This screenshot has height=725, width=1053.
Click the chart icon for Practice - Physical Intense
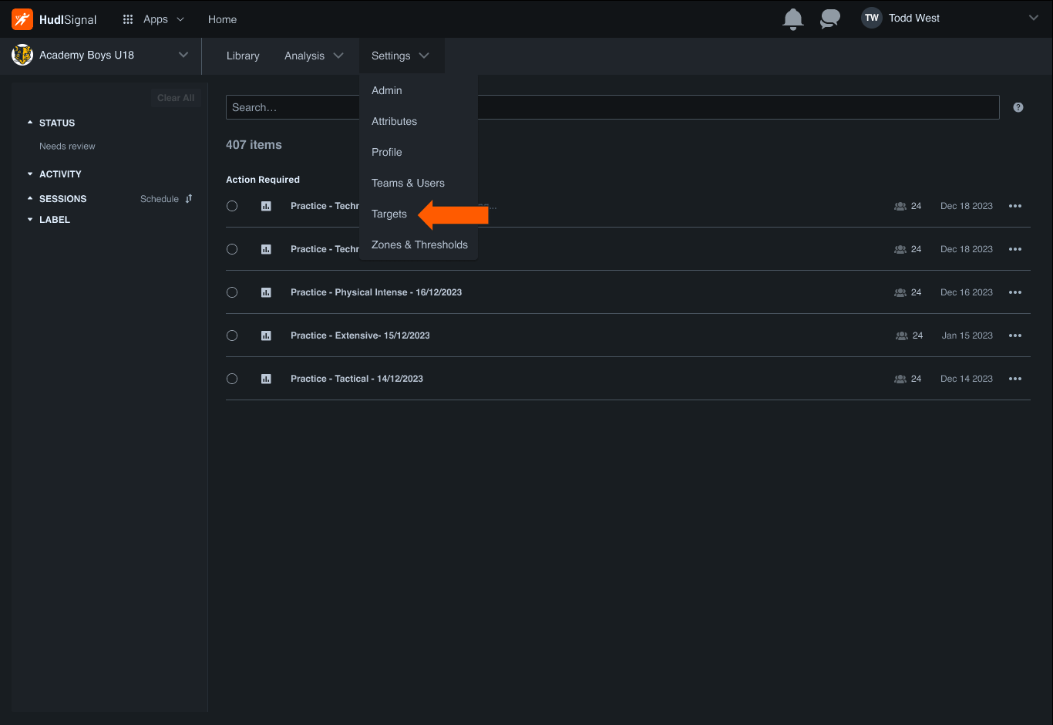[266, 292]
